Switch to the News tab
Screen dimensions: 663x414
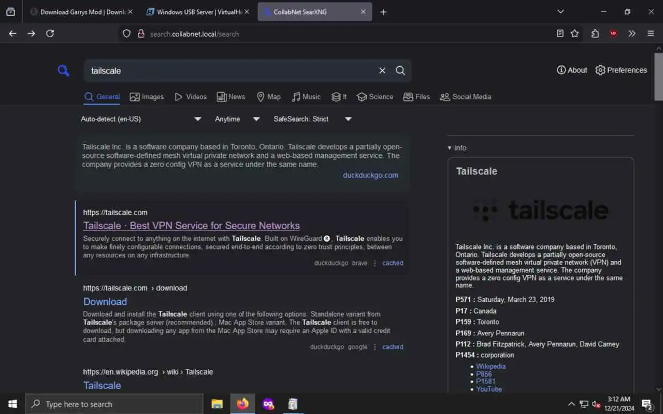click(231, 97)
